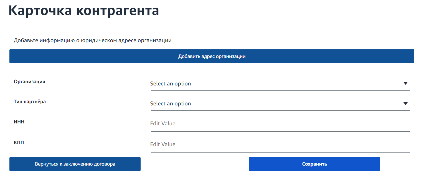Click the КПП field label
The height and width of the screenshot is (180, 424).
click(x=19, y=143)
